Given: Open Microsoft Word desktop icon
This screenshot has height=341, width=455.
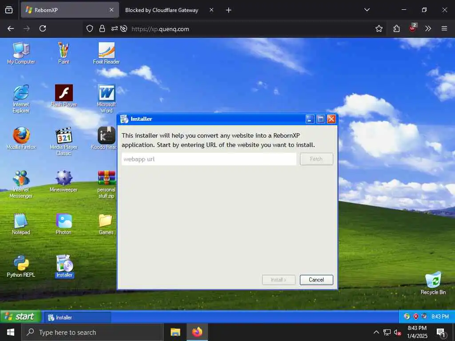Looking at the screenshot, I should [x=106, y=99].
